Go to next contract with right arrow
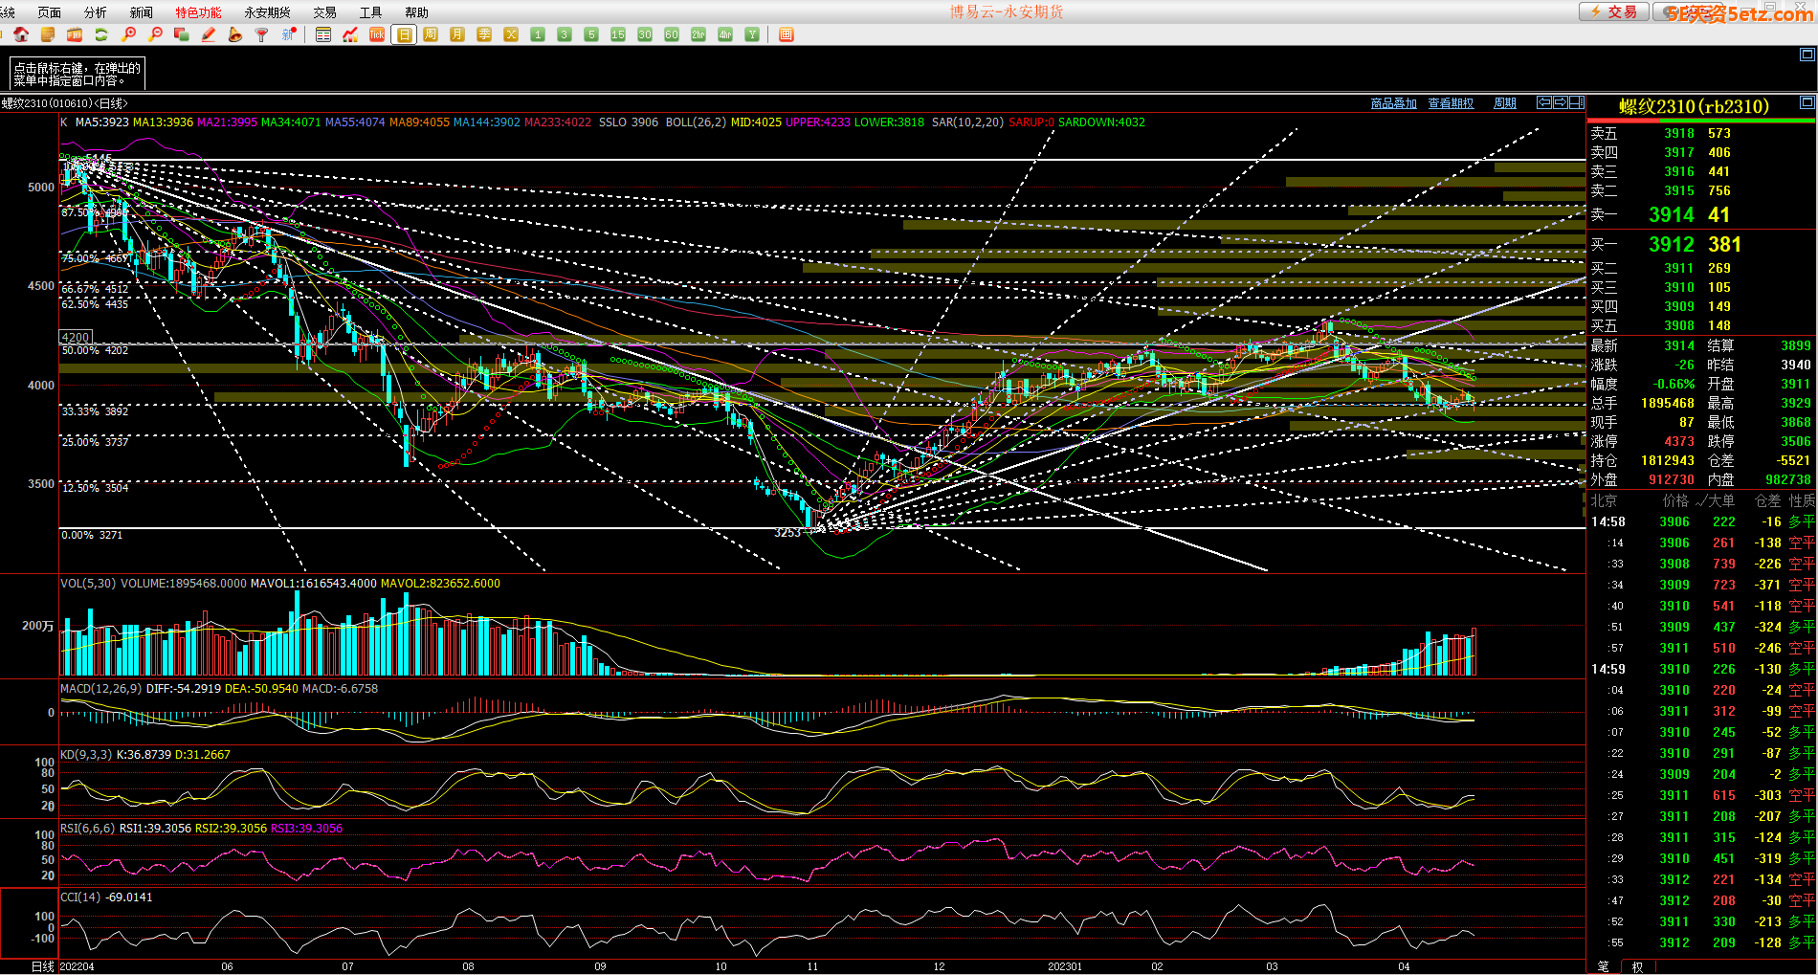 (x=1561, y=102)
